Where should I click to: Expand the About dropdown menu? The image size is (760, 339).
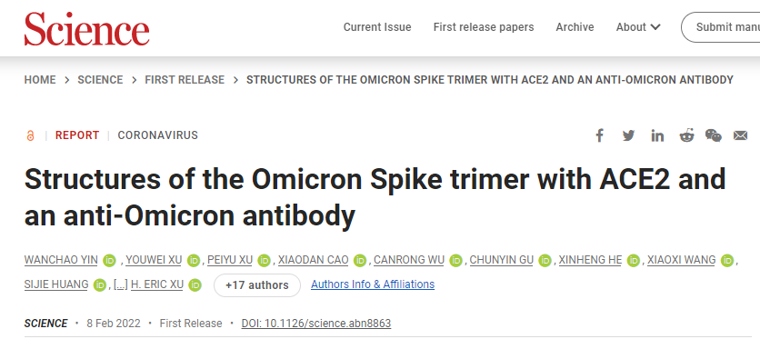(x=638, y=27)
